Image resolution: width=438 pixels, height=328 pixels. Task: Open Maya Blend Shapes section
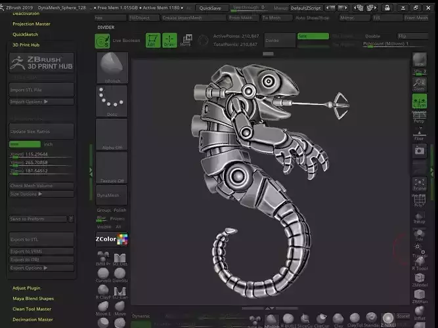(x=33, y=298)
